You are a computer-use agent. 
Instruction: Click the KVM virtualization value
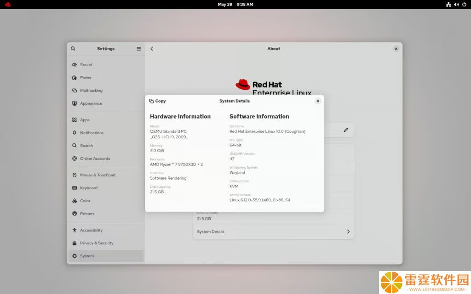click(x=234, y=187)
